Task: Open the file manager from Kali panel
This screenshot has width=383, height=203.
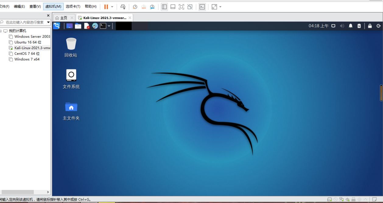Action: 78,26
